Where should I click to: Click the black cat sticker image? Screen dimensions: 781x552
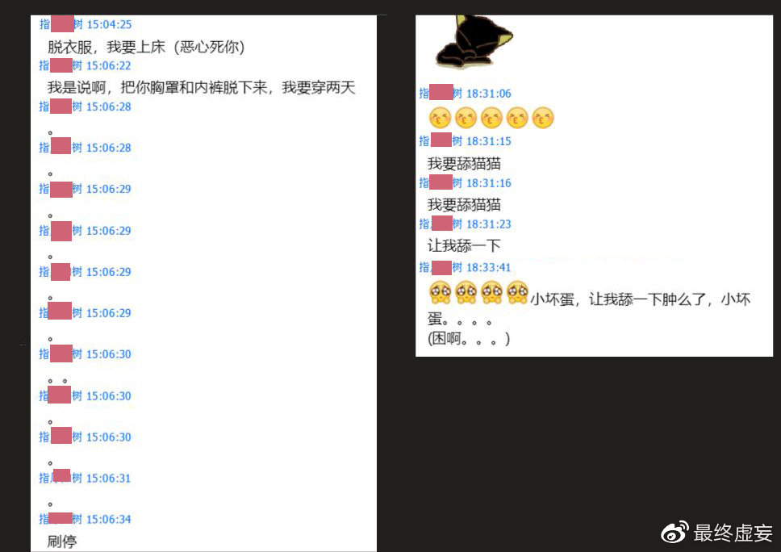(474, 42)
